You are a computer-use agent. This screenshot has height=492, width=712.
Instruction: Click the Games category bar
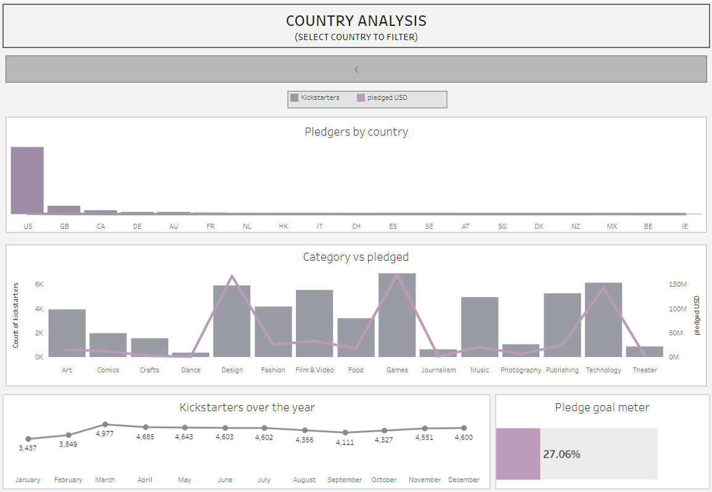click(397, 314)
